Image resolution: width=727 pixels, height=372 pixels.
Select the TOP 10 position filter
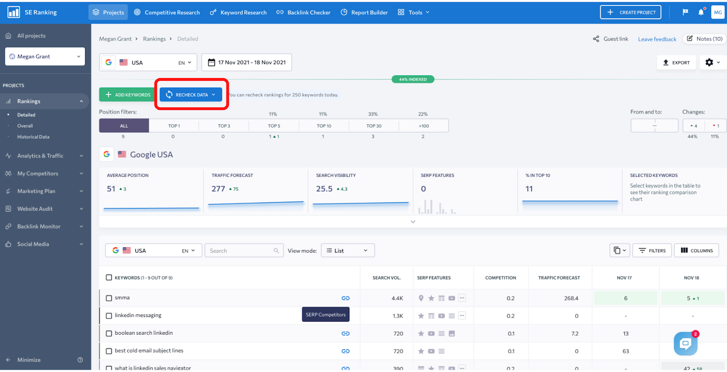(324, 126)
